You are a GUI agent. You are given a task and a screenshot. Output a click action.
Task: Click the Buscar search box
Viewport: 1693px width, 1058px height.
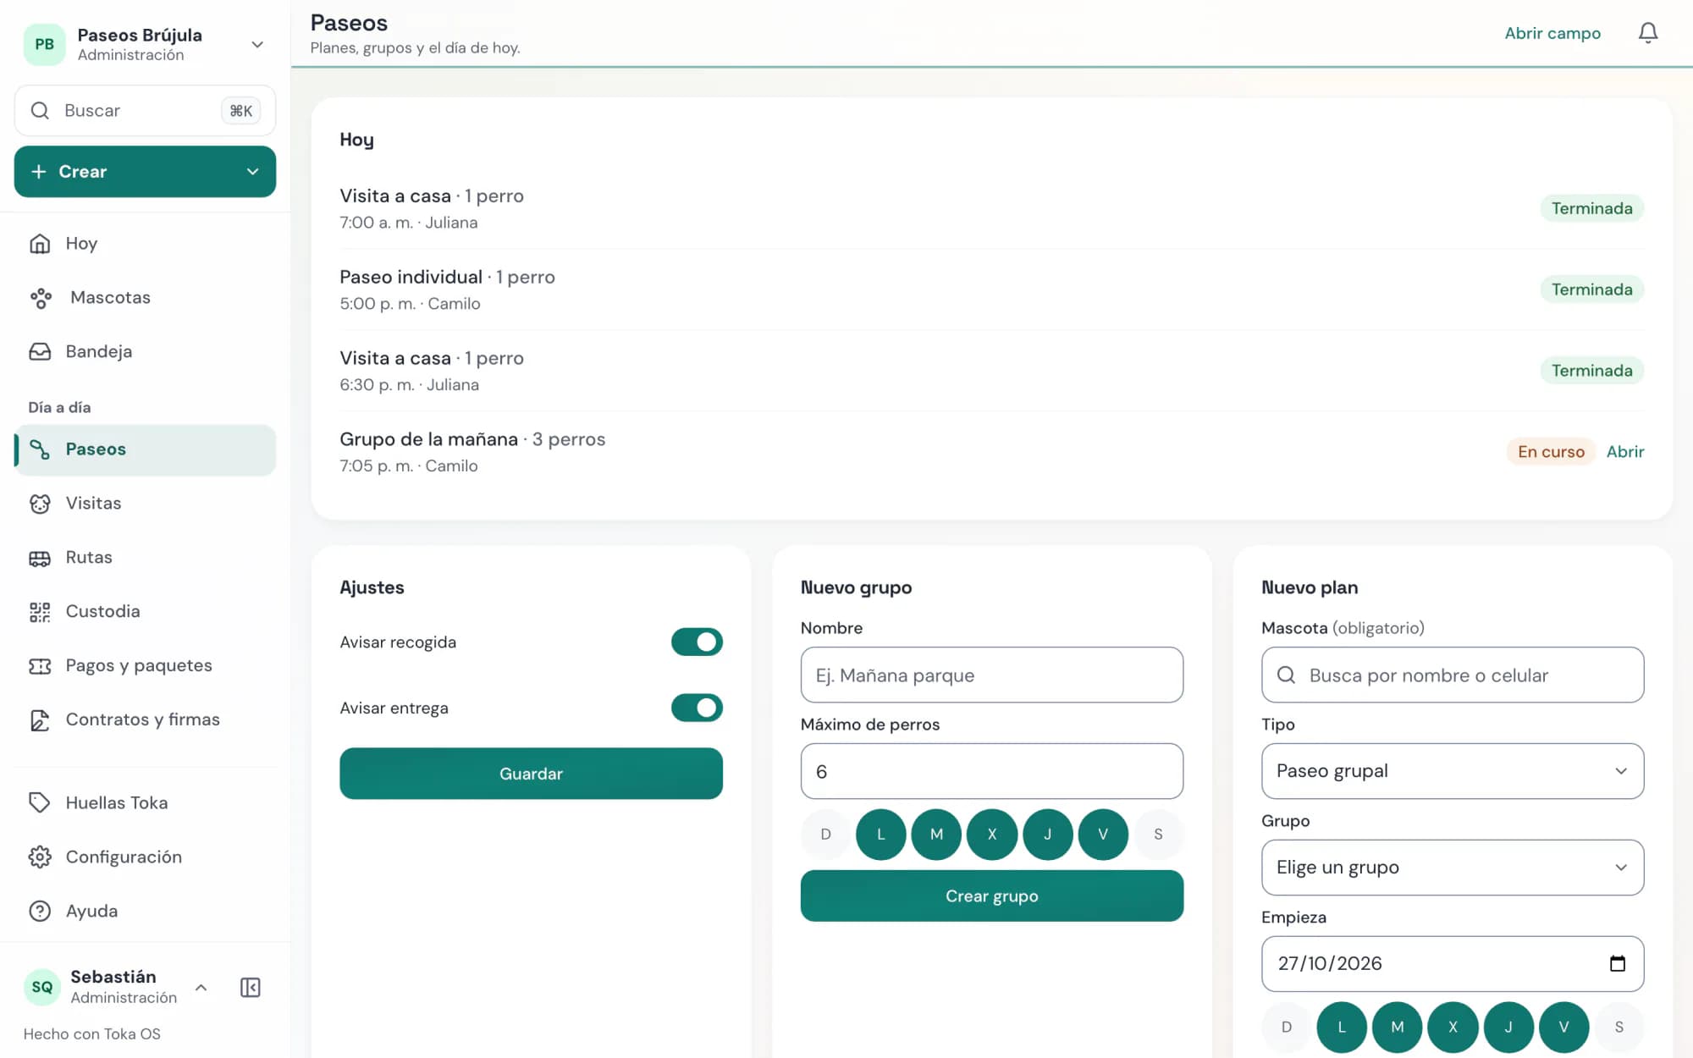[x=145, y=111]
